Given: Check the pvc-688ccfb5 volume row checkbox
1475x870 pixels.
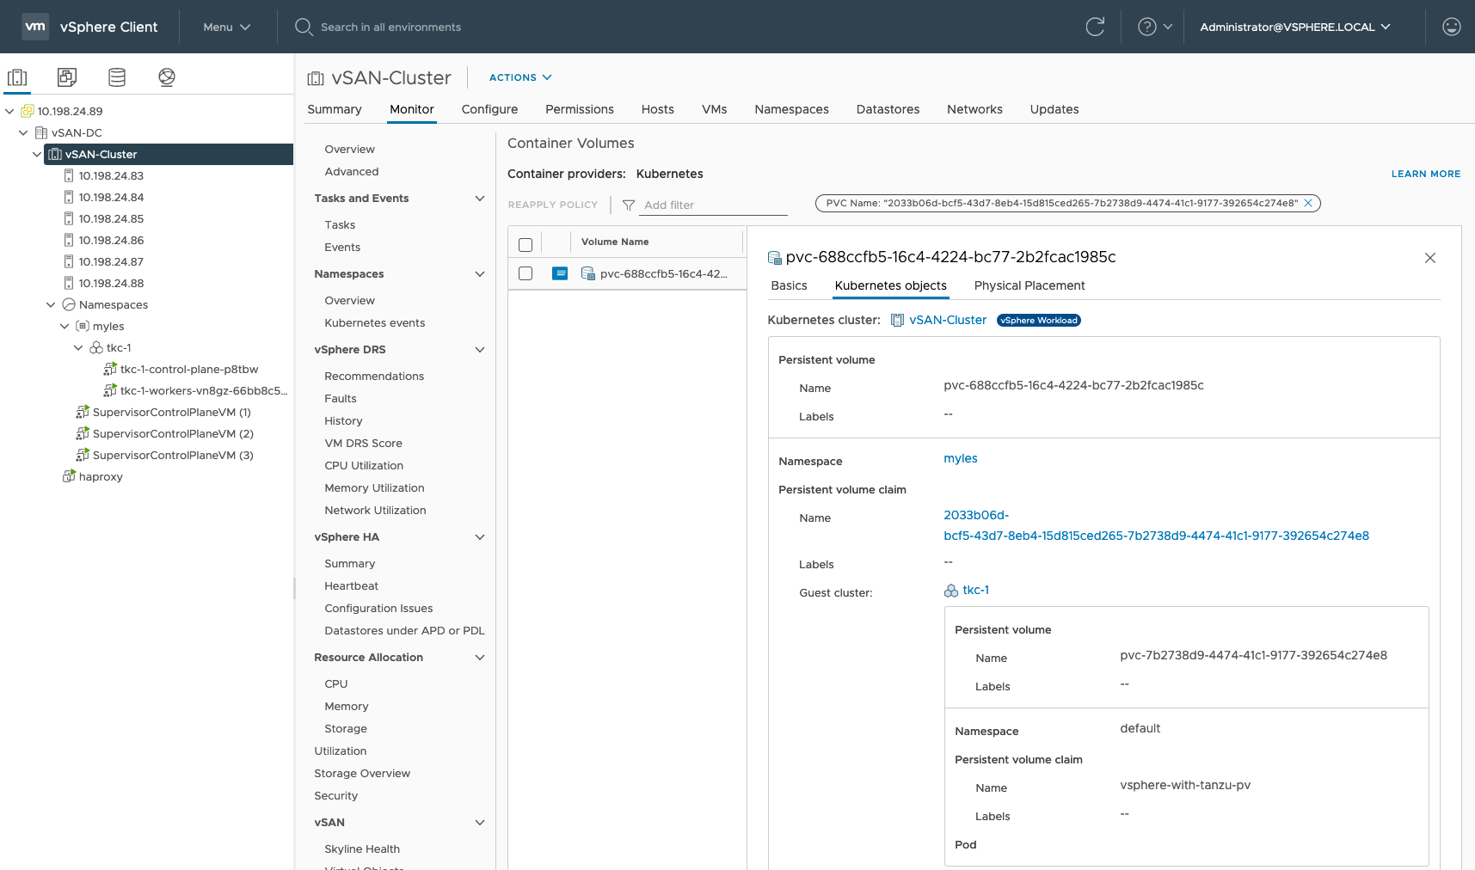Looking at the screenshot, I should 525,273.
